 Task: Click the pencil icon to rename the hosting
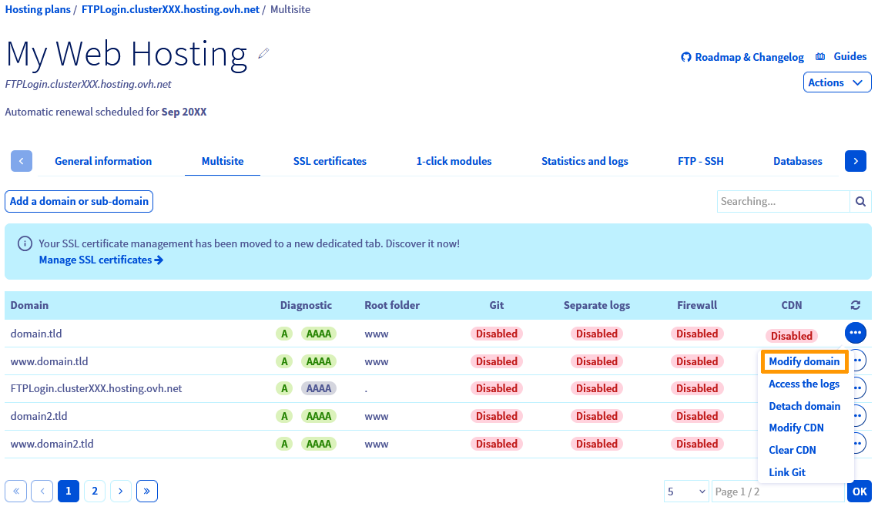click(x=263, y=52)
